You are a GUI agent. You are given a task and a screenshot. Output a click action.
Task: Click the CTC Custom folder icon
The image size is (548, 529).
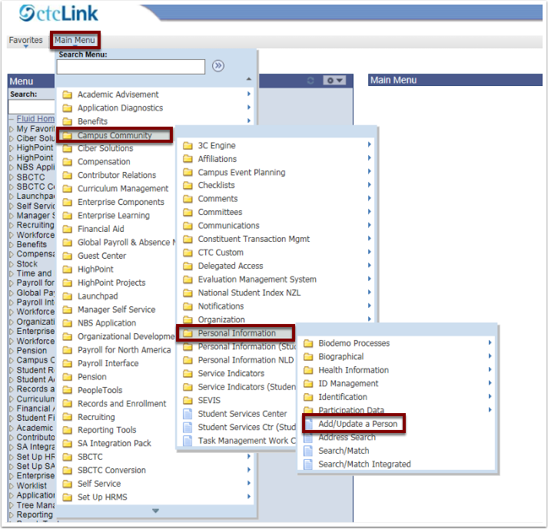188,253
